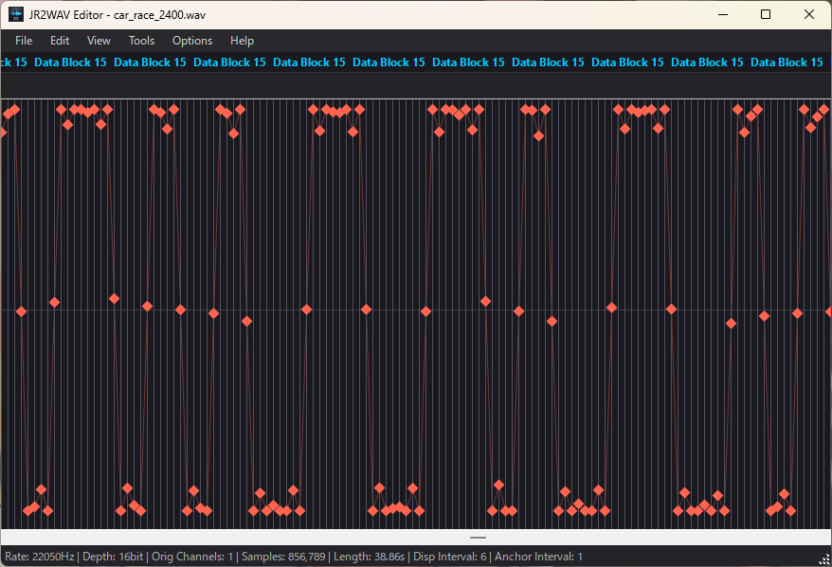Click the Disp Interval: 6 status text
832x567 pixels.
pyautogui.click(x=450, y=557)
